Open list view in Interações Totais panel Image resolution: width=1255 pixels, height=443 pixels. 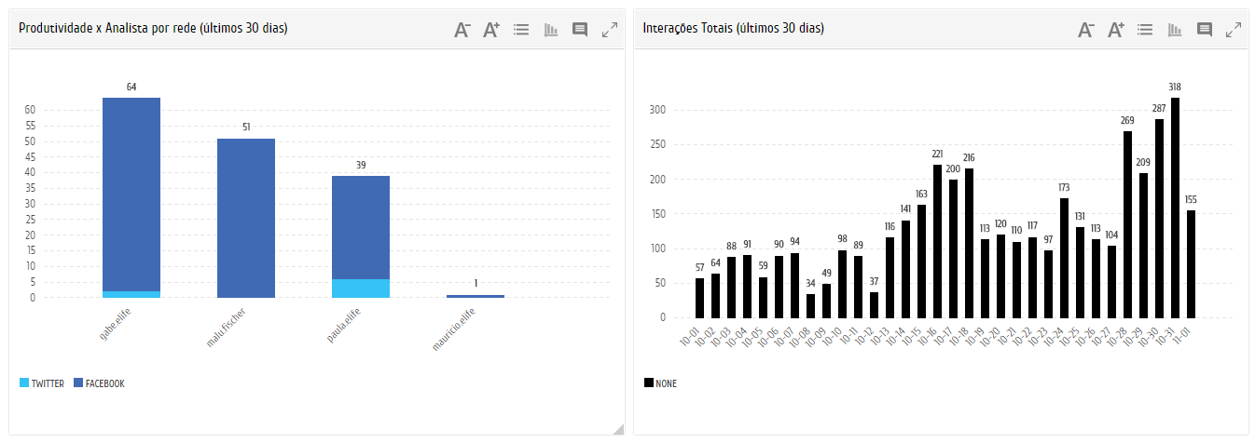tap(1146, 30)
